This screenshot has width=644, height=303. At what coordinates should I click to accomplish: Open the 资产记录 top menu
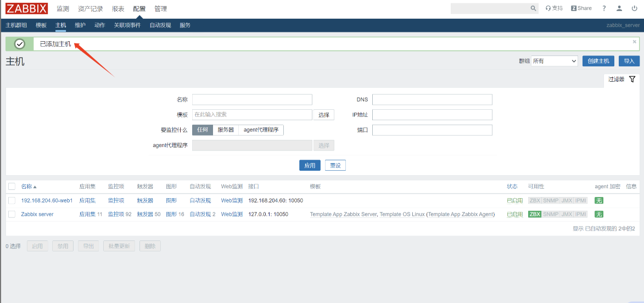click(91, 9)
